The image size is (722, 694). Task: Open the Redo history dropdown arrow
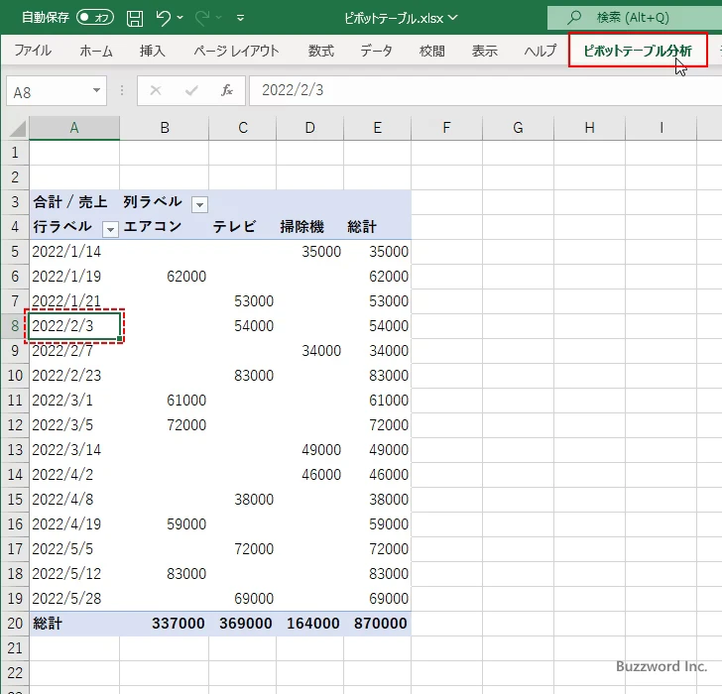(219, 18)
